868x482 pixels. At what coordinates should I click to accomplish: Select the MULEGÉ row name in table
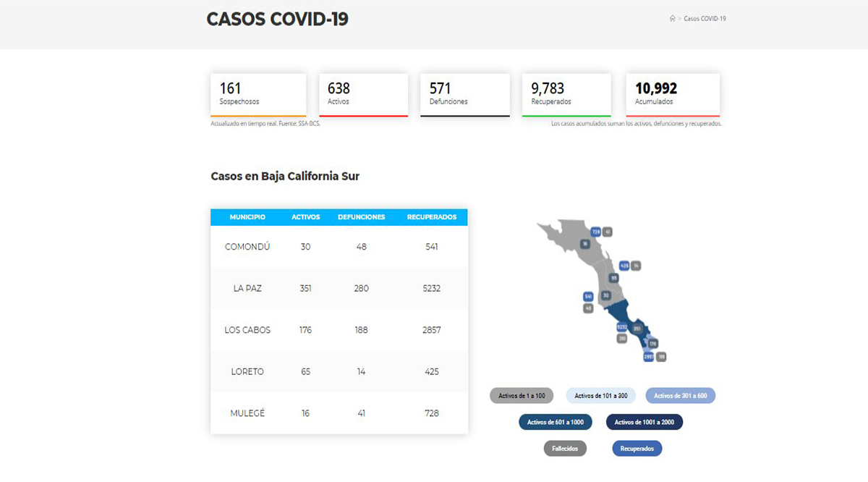[247, 413]
